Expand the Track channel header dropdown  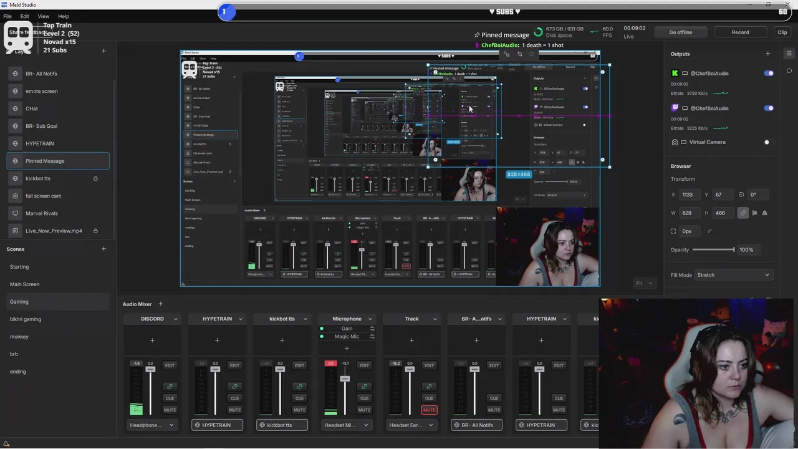coord(435,319)
